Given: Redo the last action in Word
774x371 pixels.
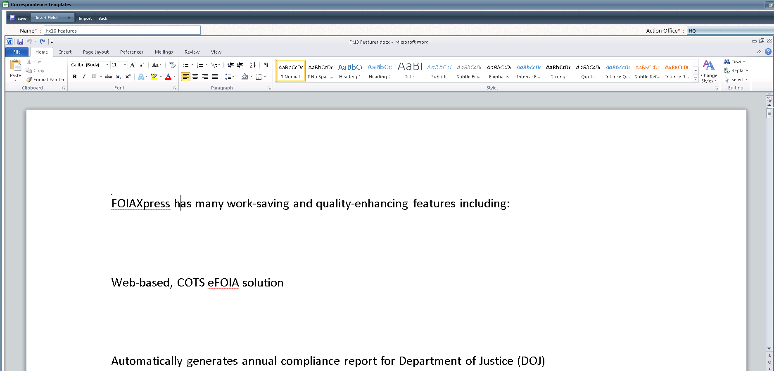Looking at the screenshot, I should pos(42,42).
